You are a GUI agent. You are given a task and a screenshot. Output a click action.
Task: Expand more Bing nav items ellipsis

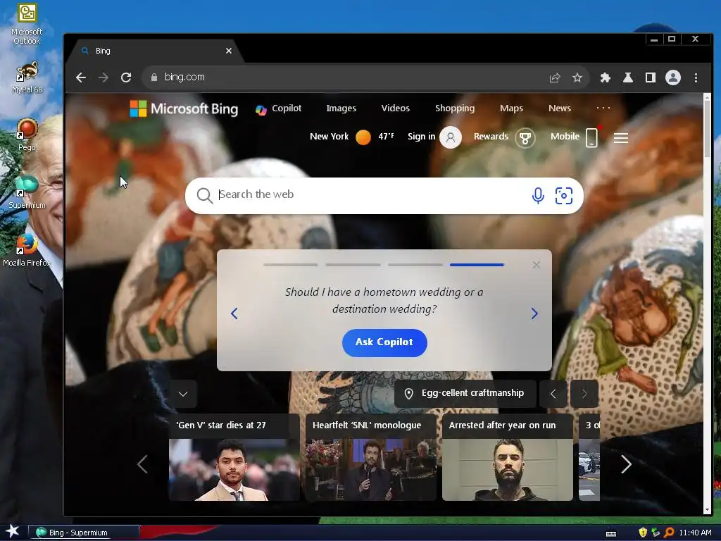tap(603, 108)
